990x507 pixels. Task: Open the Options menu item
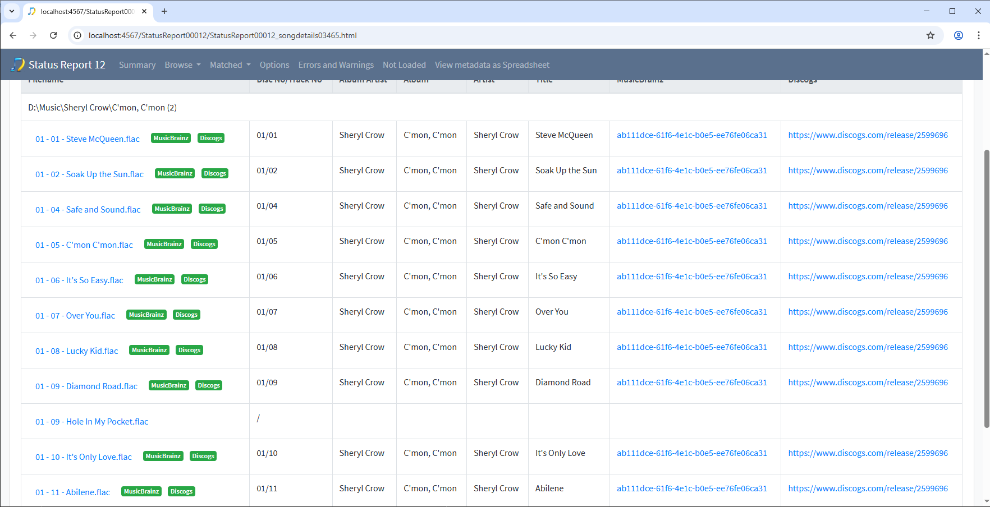pos(274,65)
